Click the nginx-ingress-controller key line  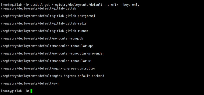click(x=48, y=68)
